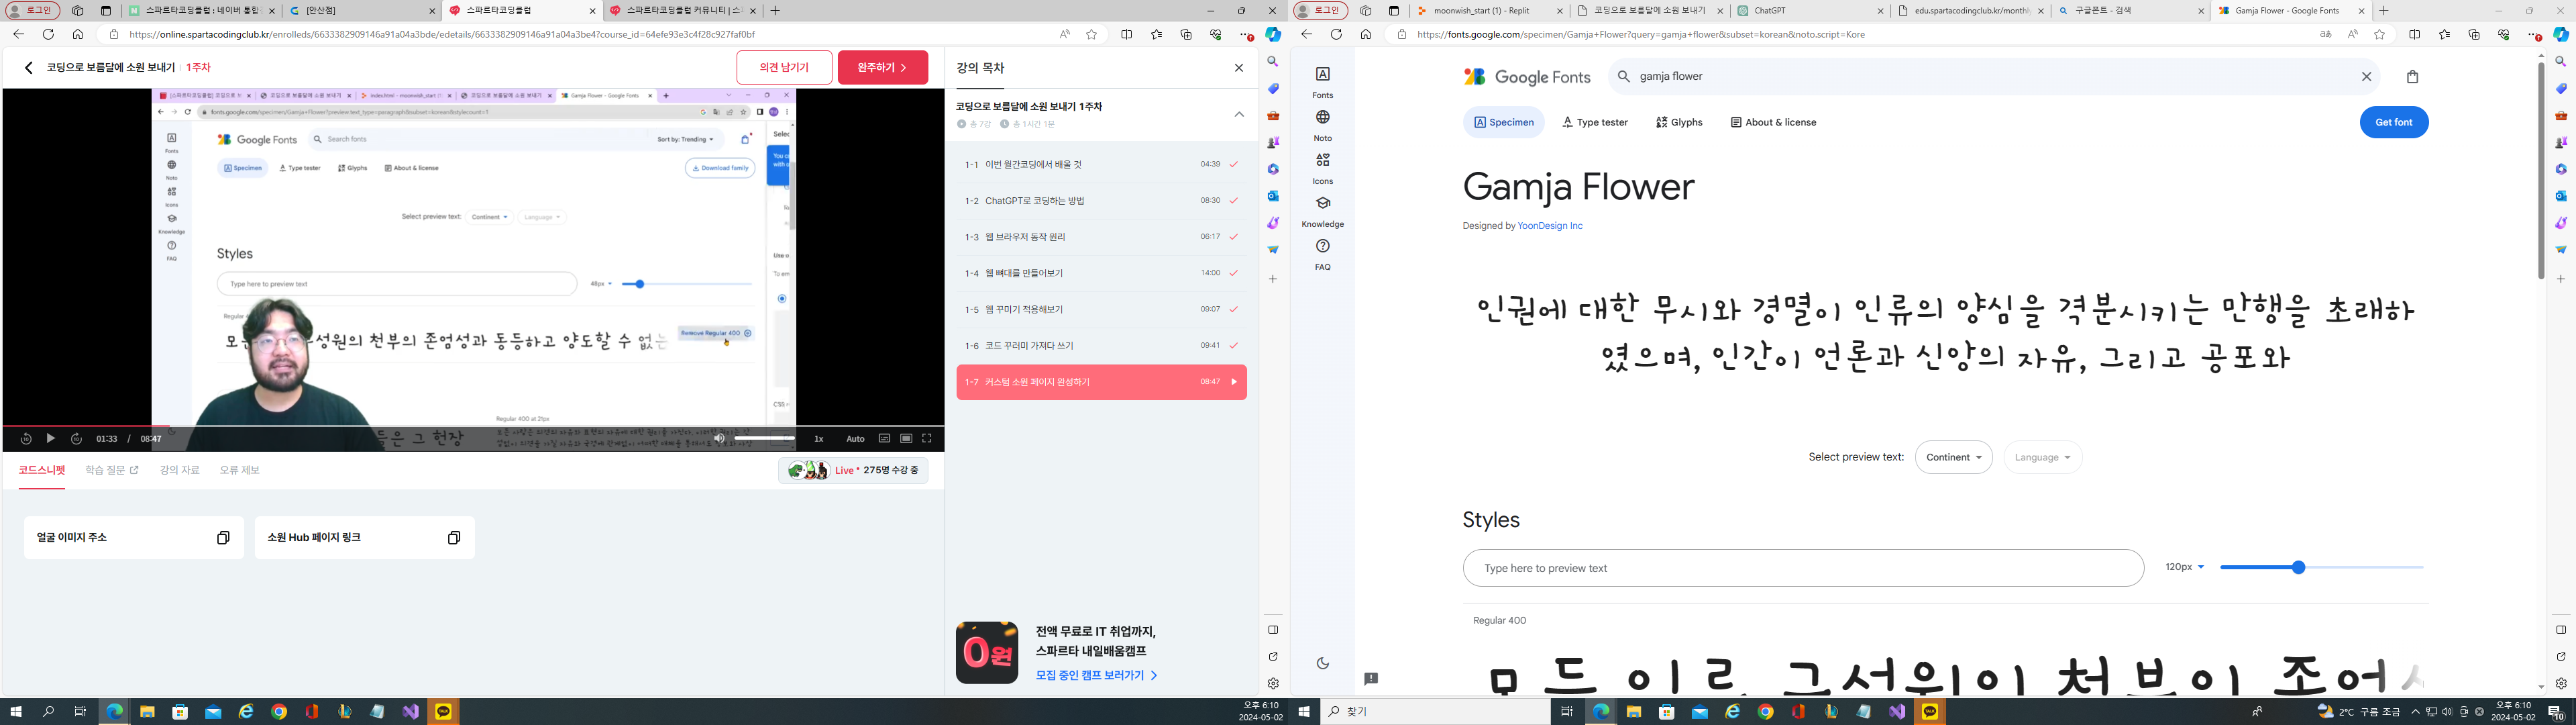Screen dimensions: 2576x725
Task: Switch to the 오류 제보 tab
Action: [x=239, y=470]
